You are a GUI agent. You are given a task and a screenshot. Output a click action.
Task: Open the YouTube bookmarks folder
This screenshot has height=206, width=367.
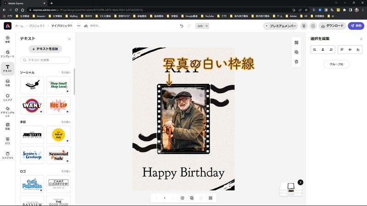(207, 16)
